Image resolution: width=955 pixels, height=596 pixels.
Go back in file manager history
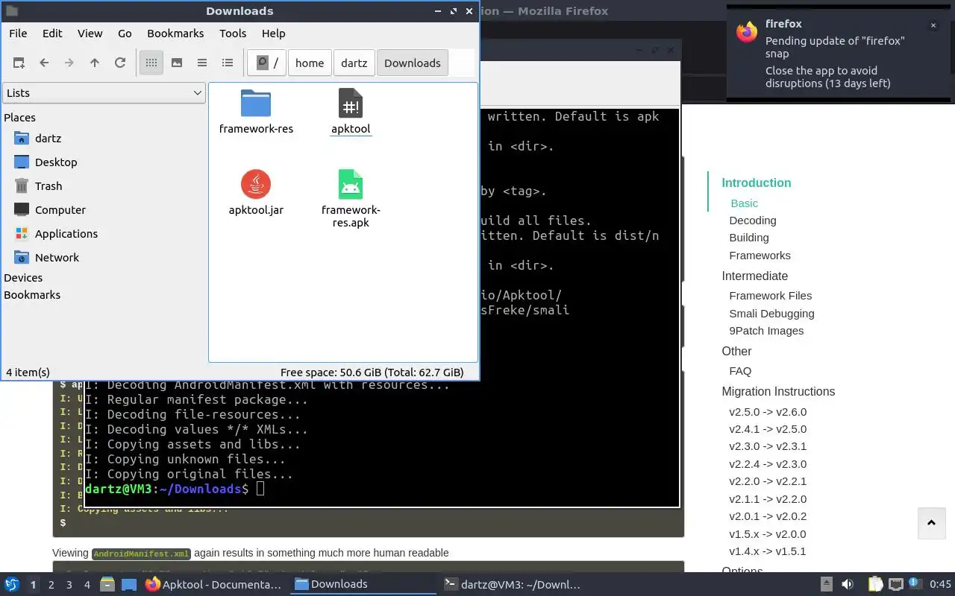coord(44,63)
